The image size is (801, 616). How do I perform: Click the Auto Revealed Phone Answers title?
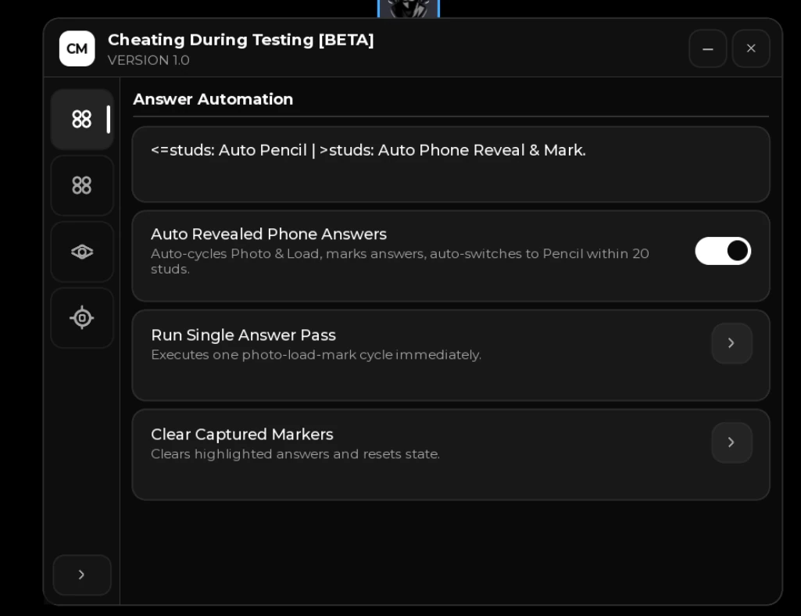pyautogui.click(x=269, y=235)
